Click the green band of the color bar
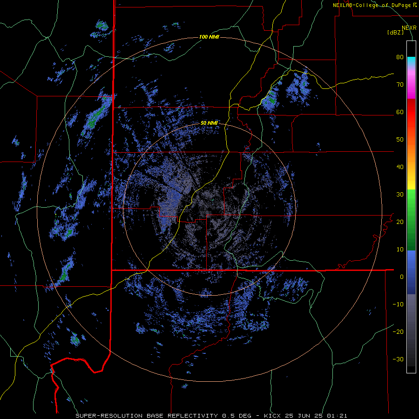419x419 pixels. (x=411, y=220)
